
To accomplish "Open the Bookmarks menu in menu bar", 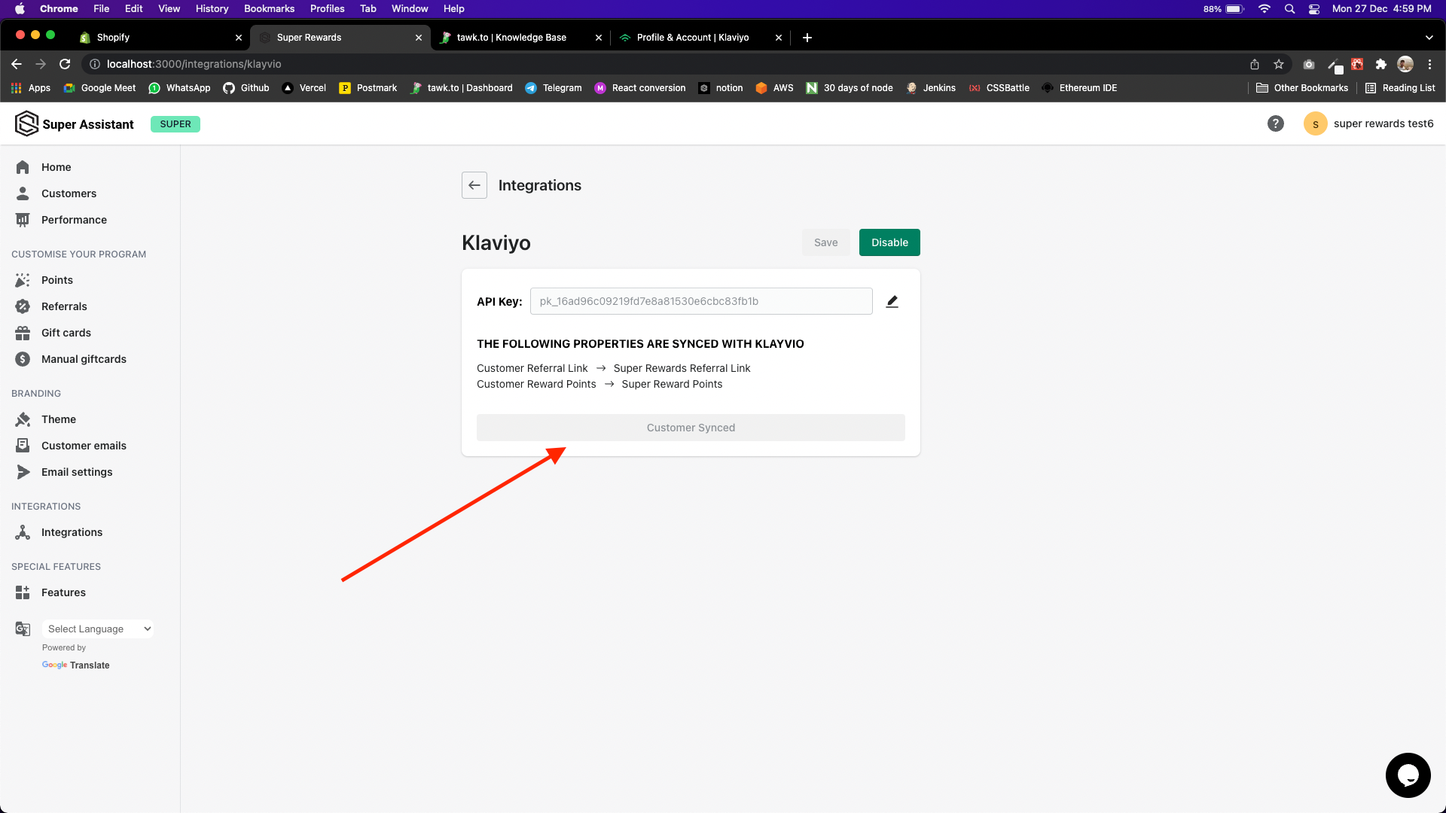I will coord(269,8).
